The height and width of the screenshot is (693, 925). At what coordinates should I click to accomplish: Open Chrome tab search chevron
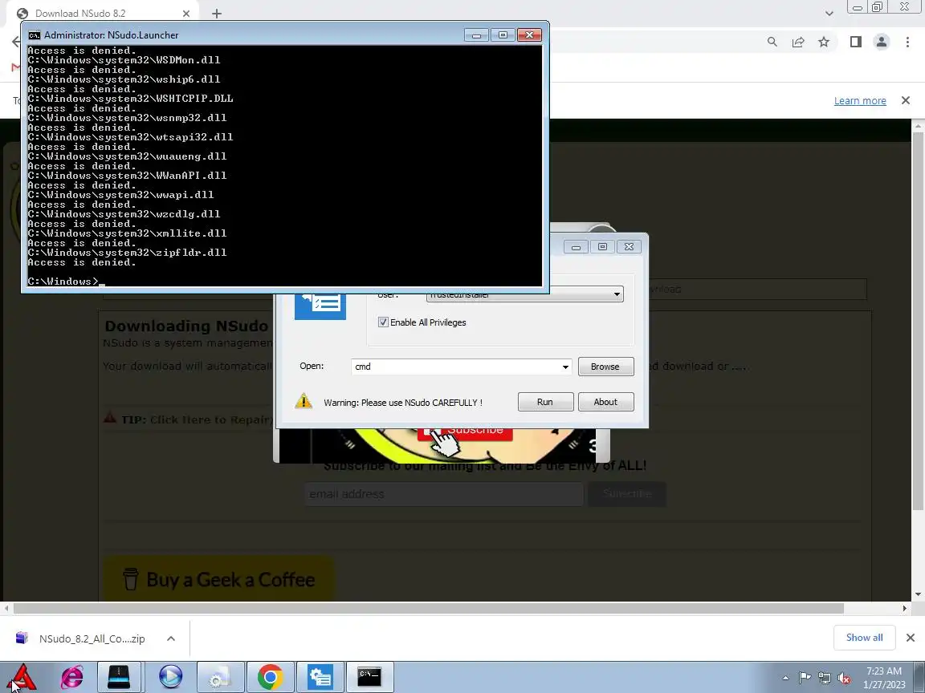(x=829, y=14)
